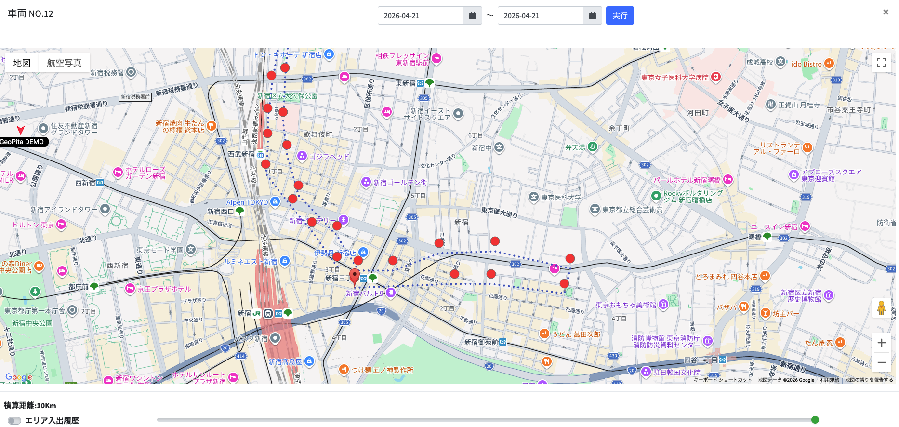Zoom out on the map

point(881,362)
